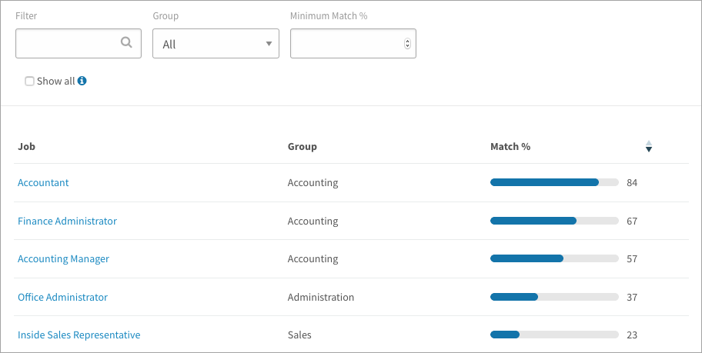The image size is (702, 353).
Task: Enable the Show all checkbox
Action: 29,81
